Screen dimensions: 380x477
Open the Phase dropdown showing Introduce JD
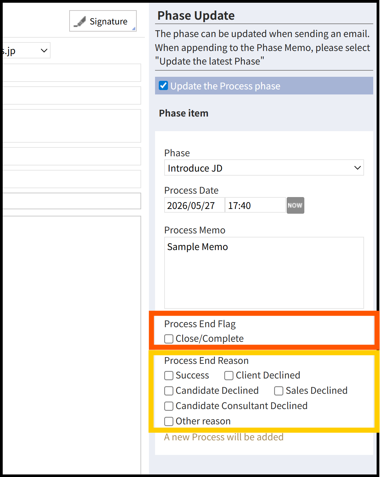pyautogui.click(x=264, y=168)
